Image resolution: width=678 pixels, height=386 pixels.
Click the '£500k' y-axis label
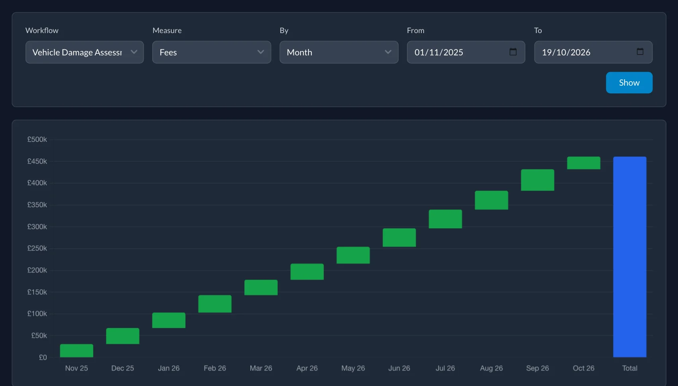[x=37, y=139]
